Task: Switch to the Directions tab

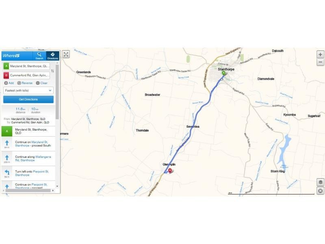Action: [x=52, y=56]
